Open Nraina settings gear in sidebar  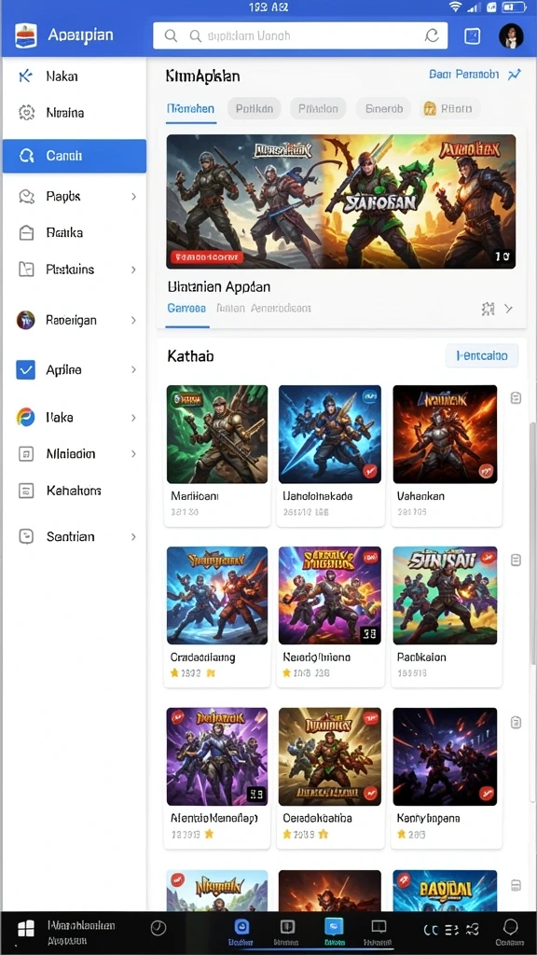pos(26,113)
